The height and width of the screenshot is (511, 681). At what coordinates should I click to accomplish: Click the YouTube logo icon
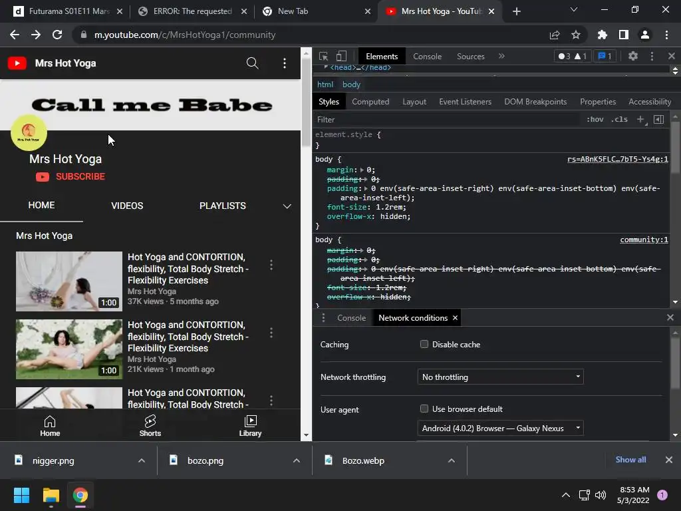tap(17, 63)
